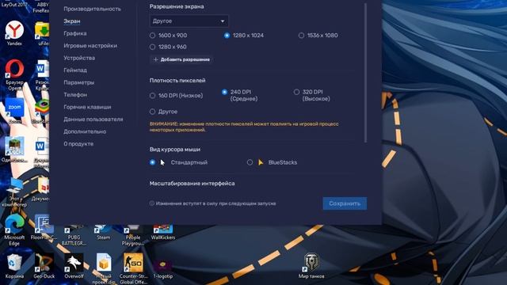Open the Дополнительно settings section
Viewport: 507px width, 285px height.
click(85, 132)
